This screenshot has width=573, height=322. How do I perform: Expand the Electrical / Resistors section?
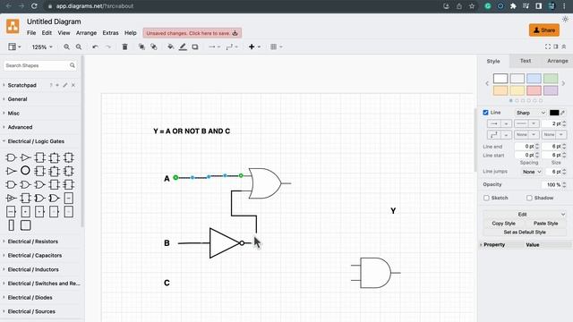click(33, 241)
